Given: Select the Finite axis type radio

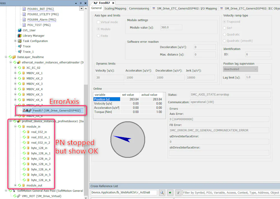Looking at the screenshot, I should point(98,36).
